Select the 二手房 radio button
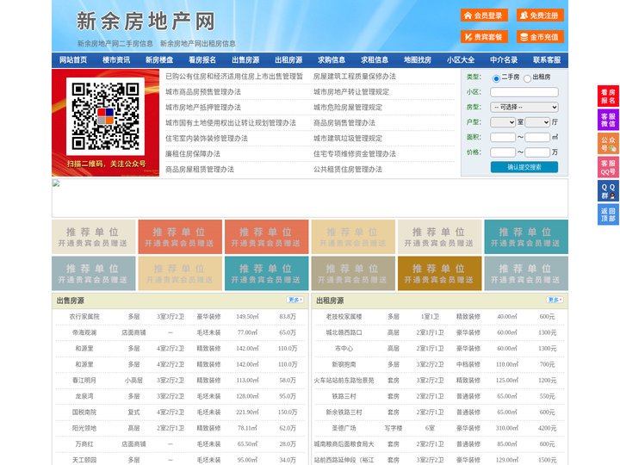 pos(496,78)
